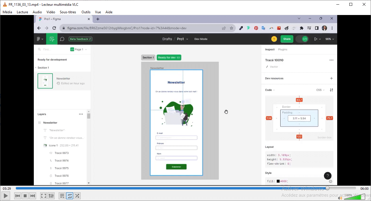This screenshot has width=371, height=201.
Task: Click the Pinterest extension icon
Action: point(256,28)
